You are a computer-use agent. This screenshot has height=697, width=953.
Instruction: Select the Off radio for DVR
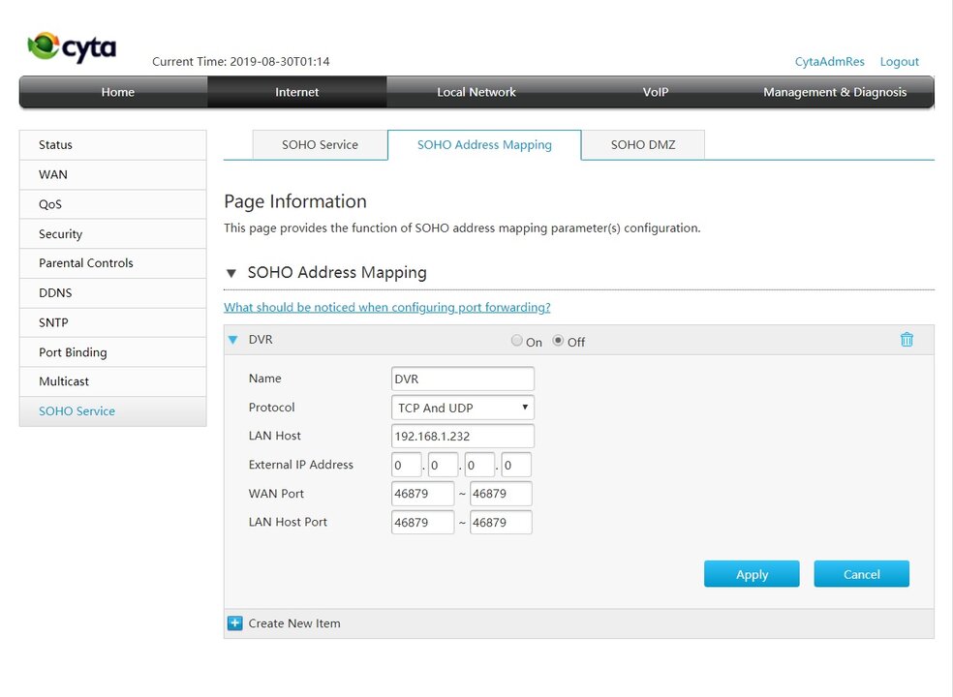click(557, 341)
